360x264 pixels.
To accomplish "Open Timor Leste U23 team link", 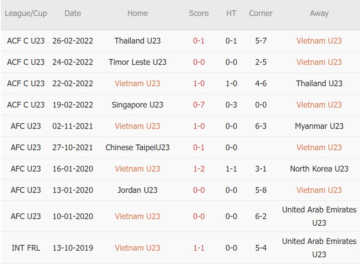I will point(138,62).
